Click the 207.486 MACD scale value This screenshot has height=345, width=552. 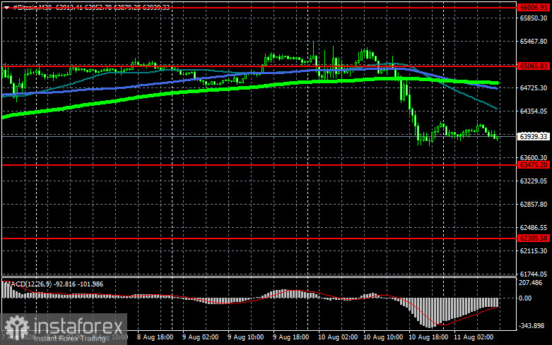pyautogui.click(x=530, y=282)
